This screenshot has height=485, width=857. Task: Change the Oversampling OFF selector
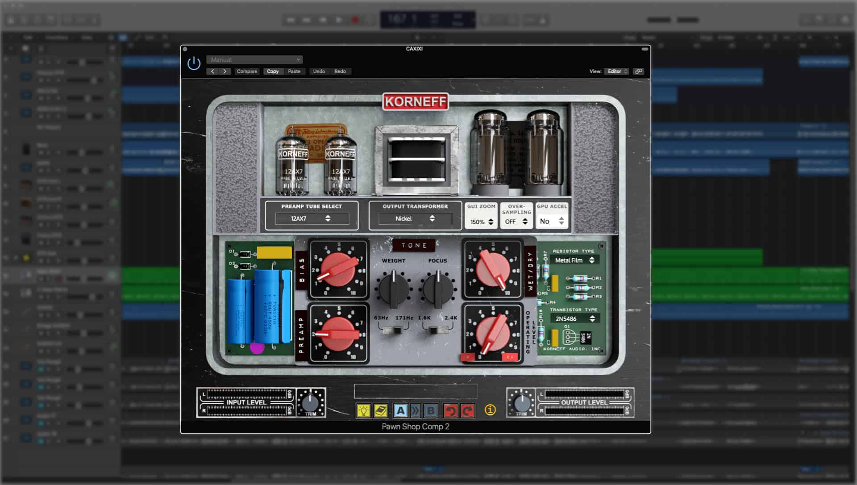(516, 222)
